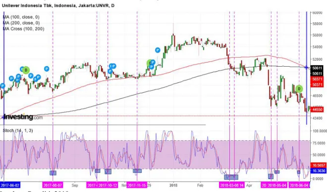
Task: Click the 75.0000 stochastic axis label
Action: (x=319, y=143)
